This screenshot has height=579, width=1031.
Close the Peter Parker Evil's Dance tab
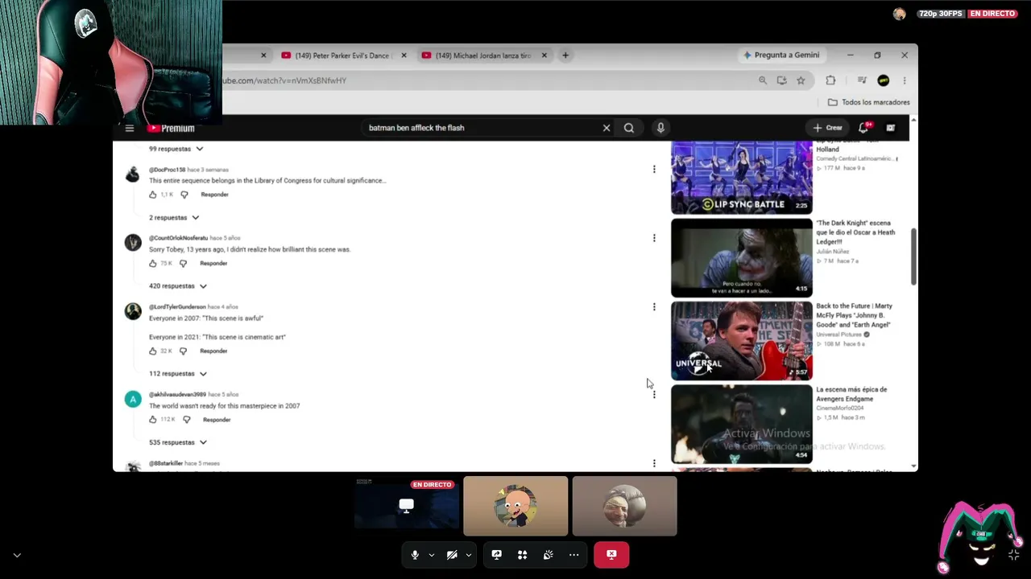pyautogui.click(x=404, y=55)
